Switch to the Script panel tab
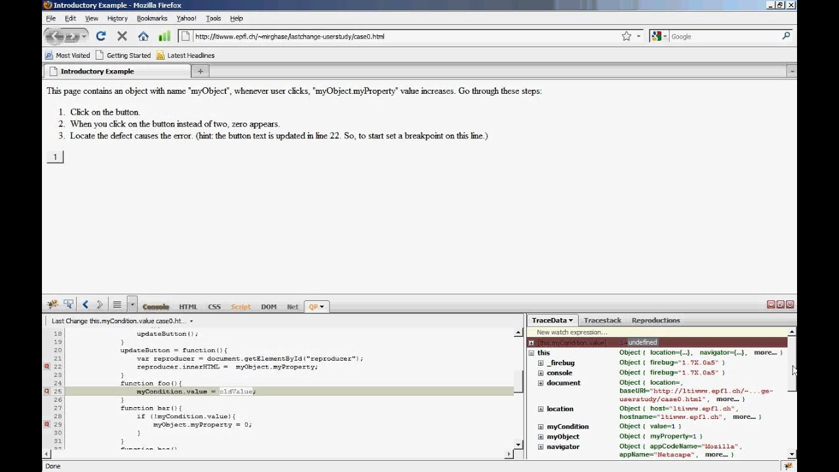This screenshot has width=839, height=472. pos(241,306)
